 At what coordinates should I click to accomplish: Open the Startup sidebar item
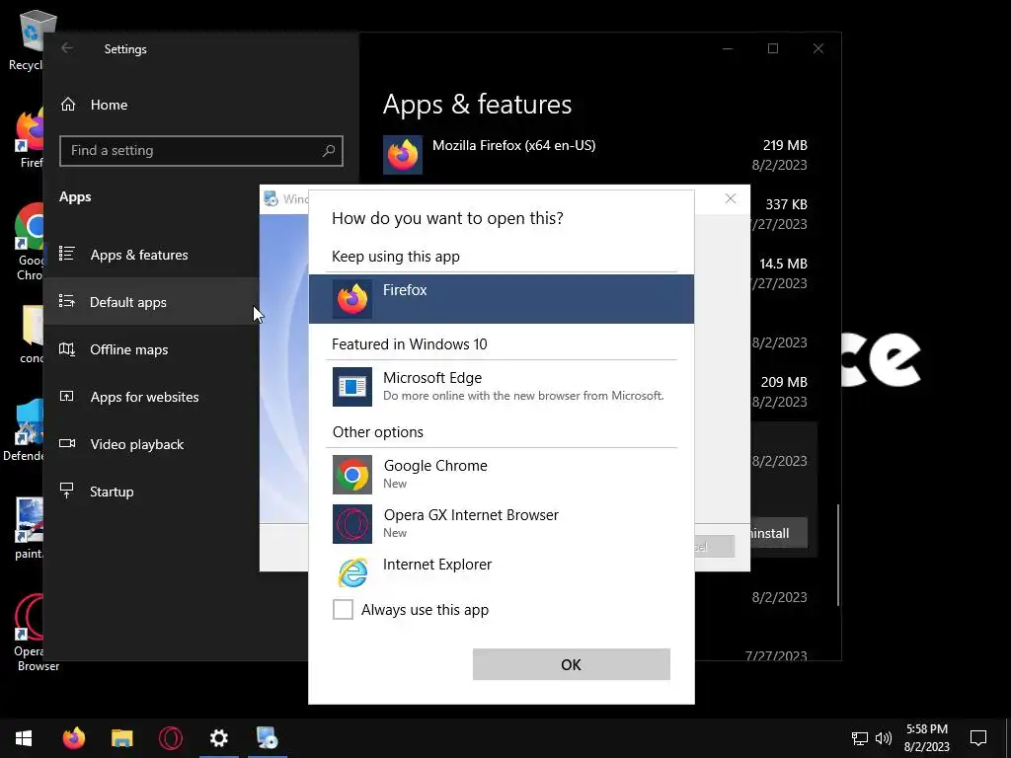pyautogui.click(x=151, y=492)
